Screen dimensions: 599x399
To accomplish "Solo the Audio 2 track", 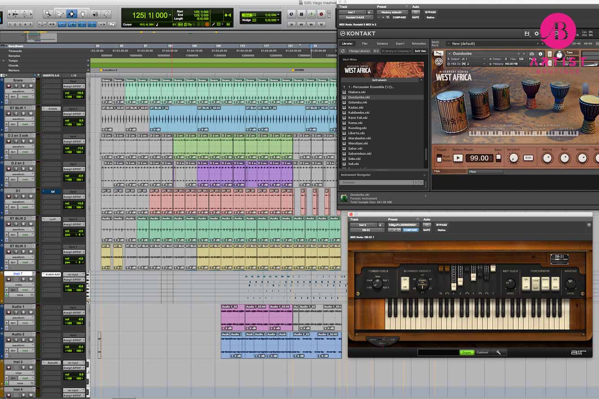I will click(x=24, y=340).
